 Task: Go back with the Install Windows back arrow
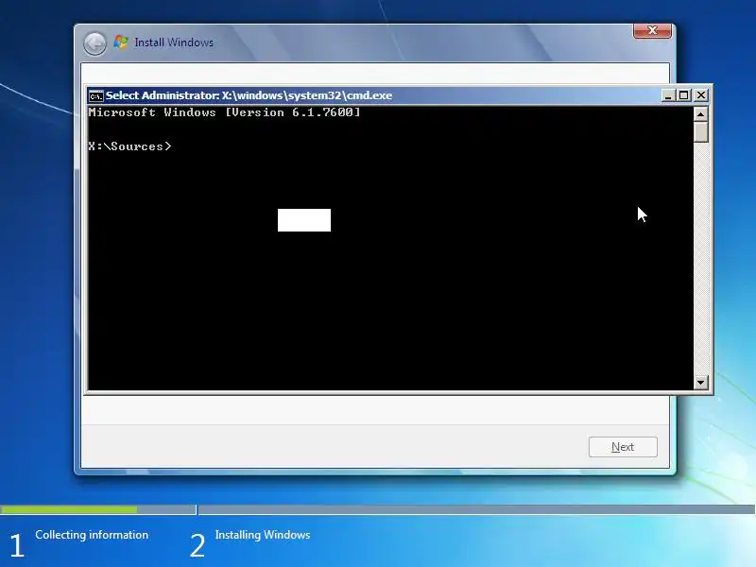[x=95, y=43]
